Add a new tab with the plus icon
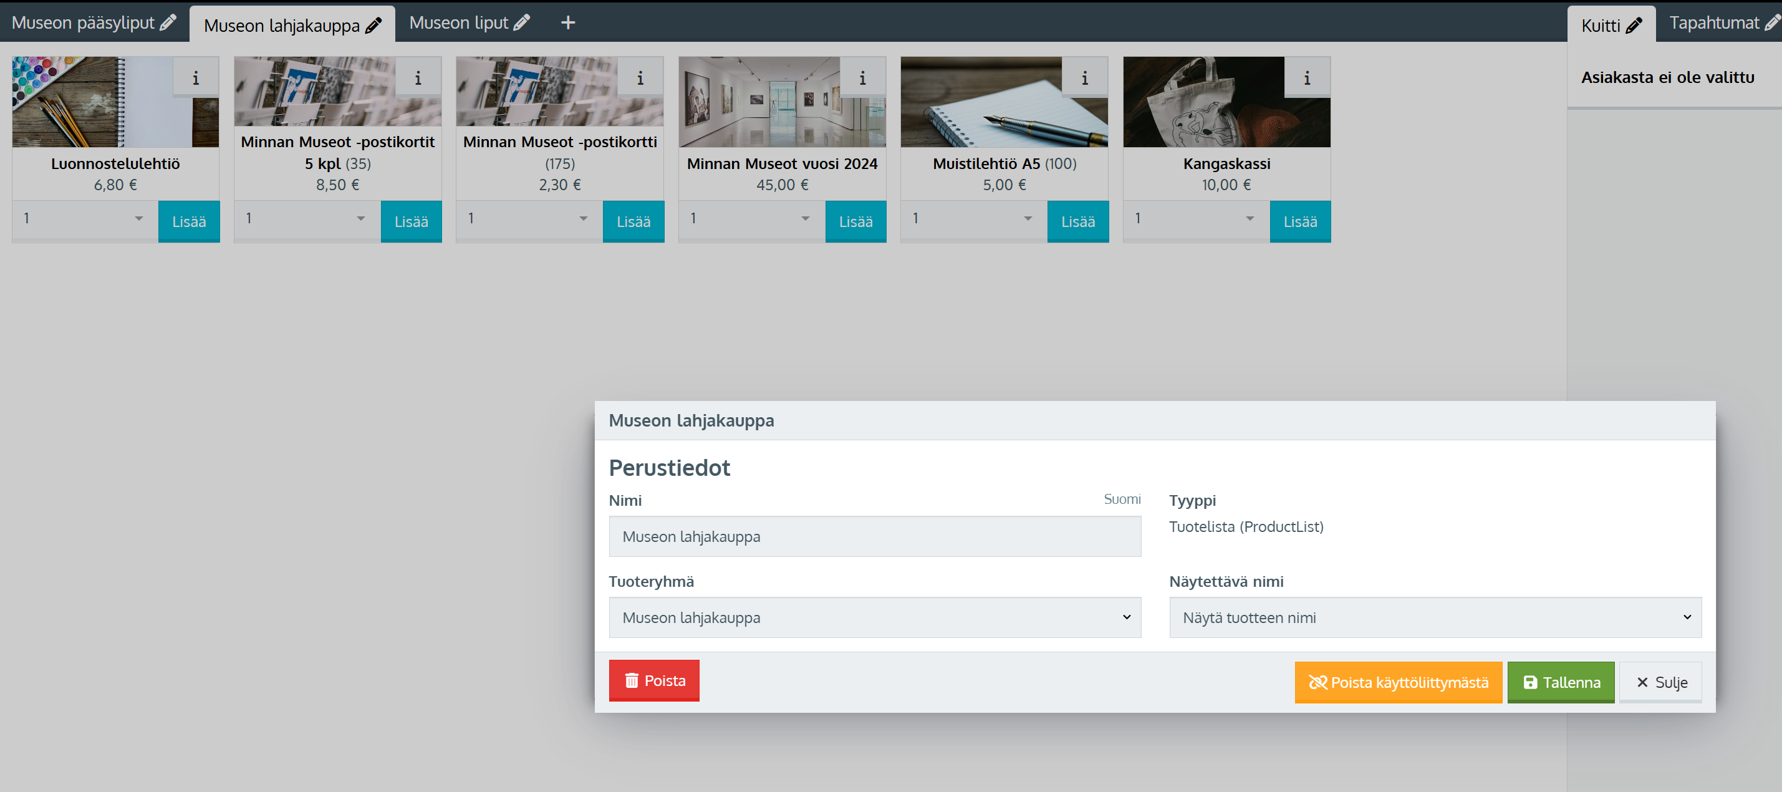The height and width of the screenshot is (792, 1782). [568, 23]
